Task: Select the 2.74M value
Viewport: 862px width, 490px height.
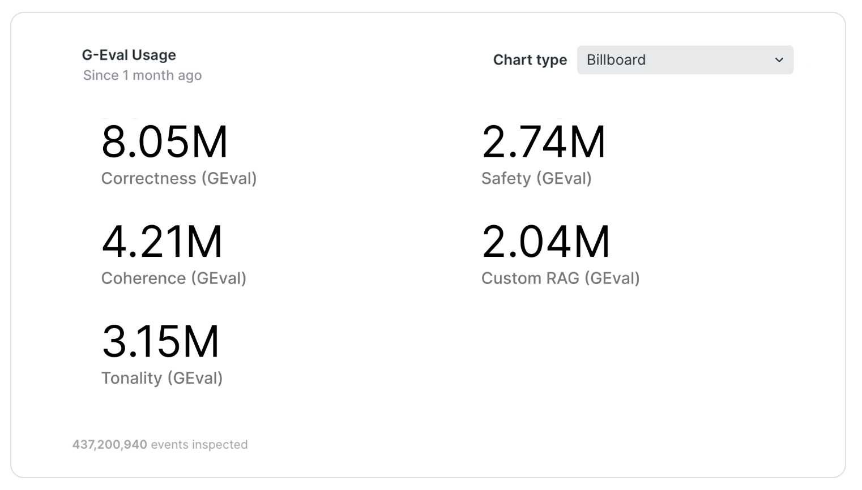Action: click(x=544, y=141)
